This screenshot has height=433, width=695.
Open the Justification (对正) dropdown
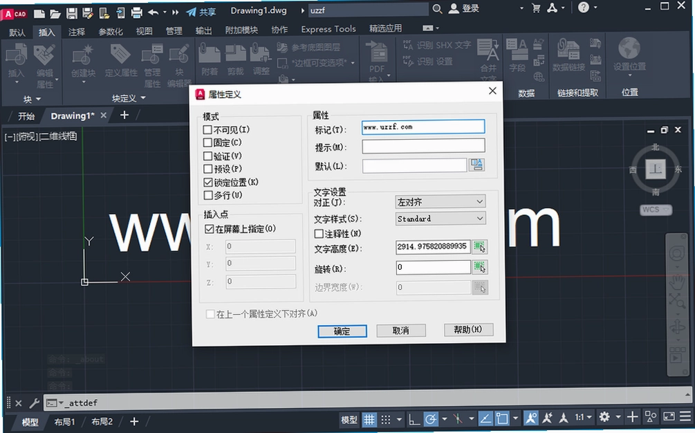pyautogui.click(x=440, y=202)
